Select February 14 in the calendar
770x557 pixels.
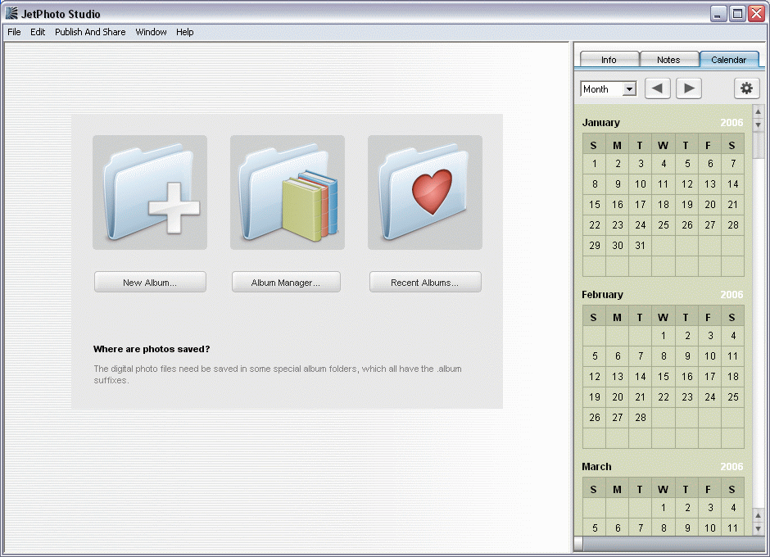(641, 377)
